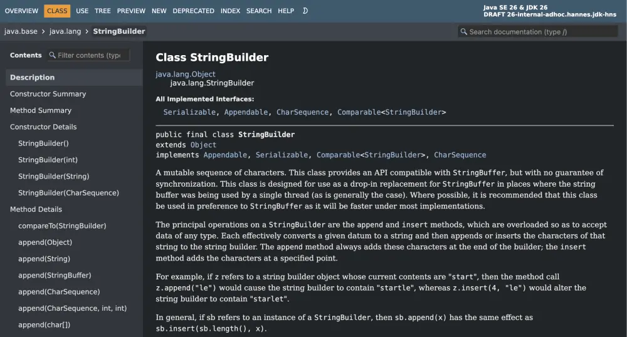627x337 pixels.
Task: Click the java.base module breadcrumb
Action: click(x=19, y=31)
